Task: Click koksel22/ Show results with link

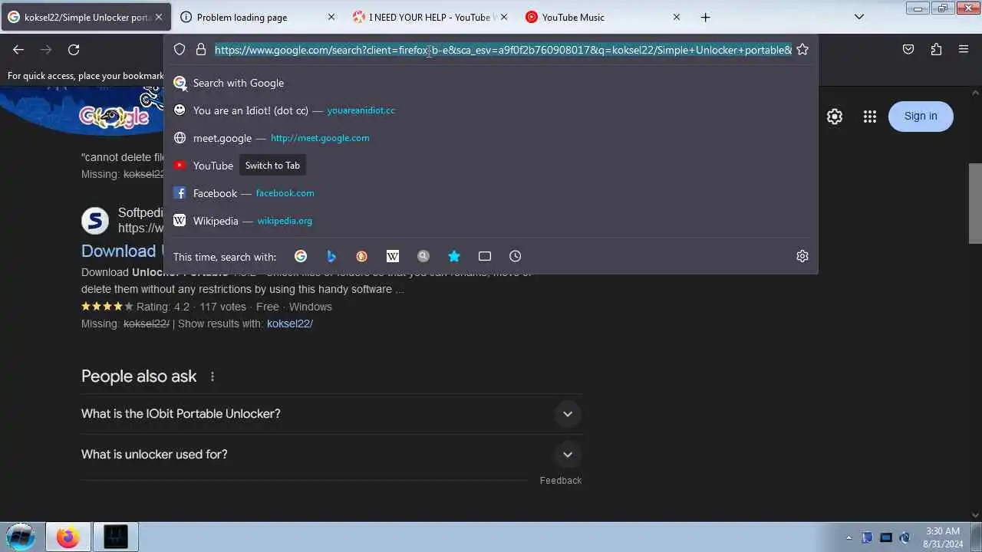Action: click(289, 324)
